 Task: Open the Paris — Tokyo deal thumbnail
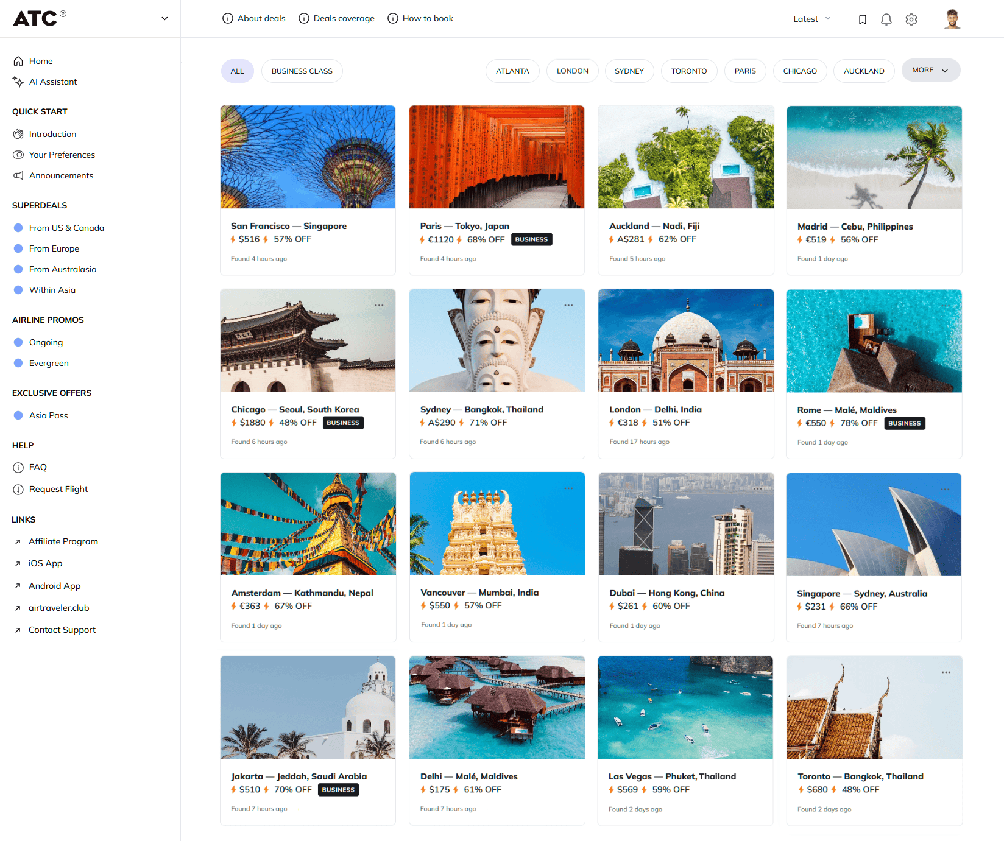click(x=497, y=157)
